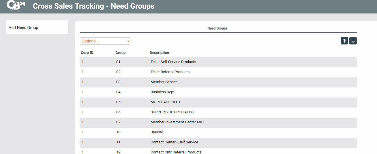Select the Teller Self Service Products row
The width and height of the screenshot is (377, 154).
click(173, 62)
